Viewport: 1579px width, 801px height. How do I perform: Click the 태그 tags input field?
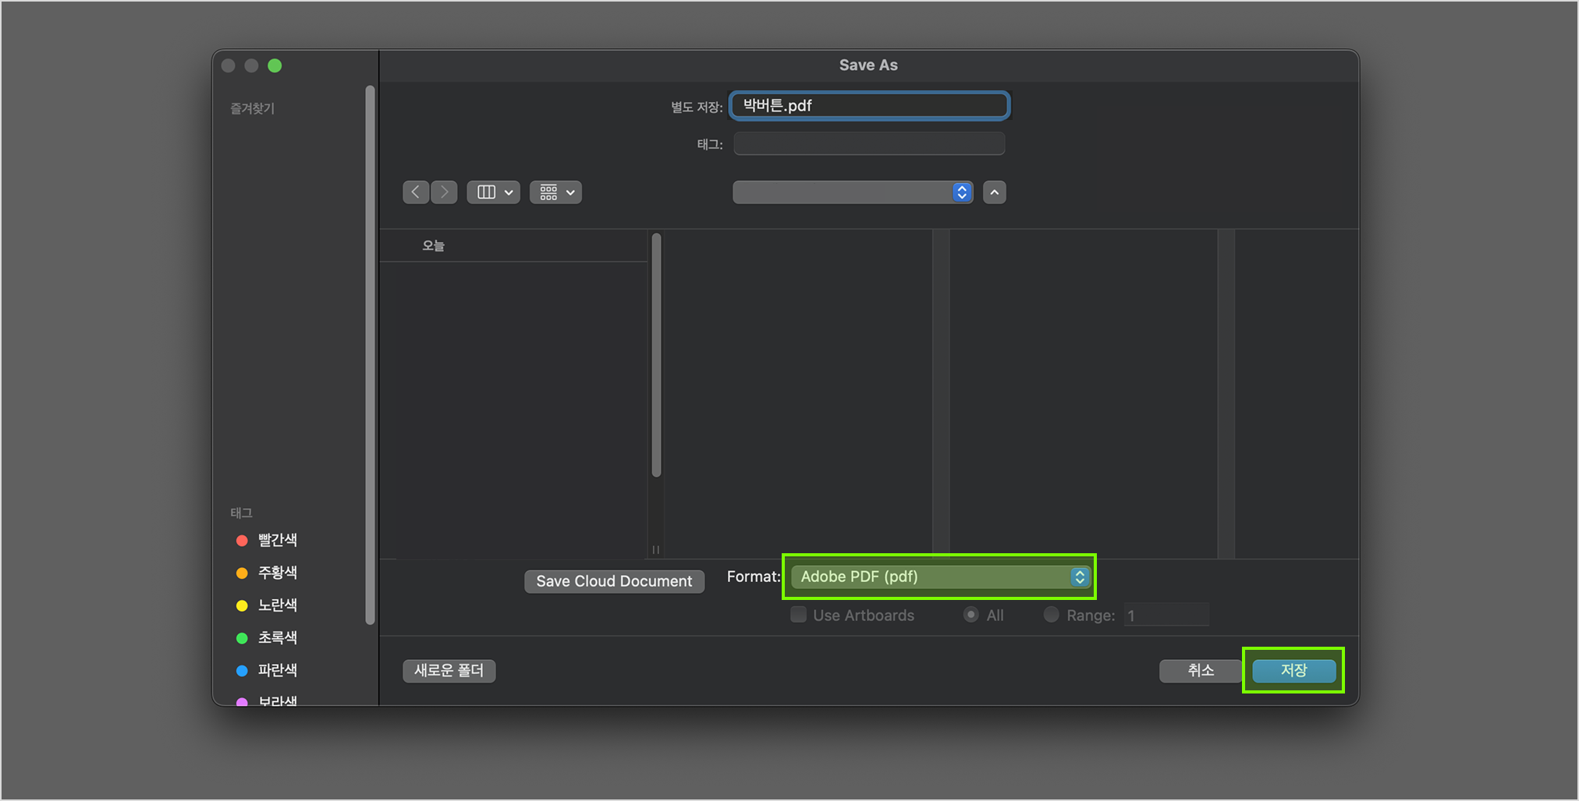(x=869, y=144)
